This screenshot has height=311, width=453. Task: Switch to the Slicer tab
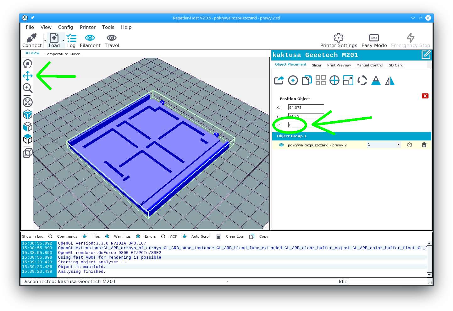pyautogui.click(x=316, y=65)
